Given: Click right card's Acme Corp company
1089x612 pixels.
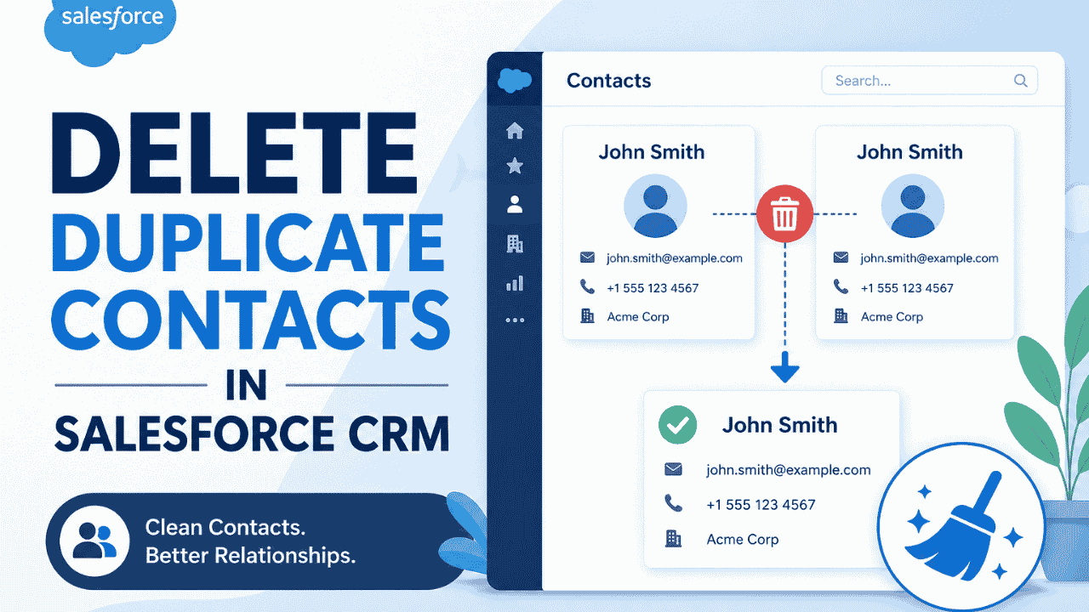Looking at the screenshot, I should (x=892, y=317).
